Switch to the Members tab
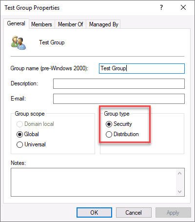The width and height of the screenshot is (195, 222). pyautogui.click(x=41, y=24)
